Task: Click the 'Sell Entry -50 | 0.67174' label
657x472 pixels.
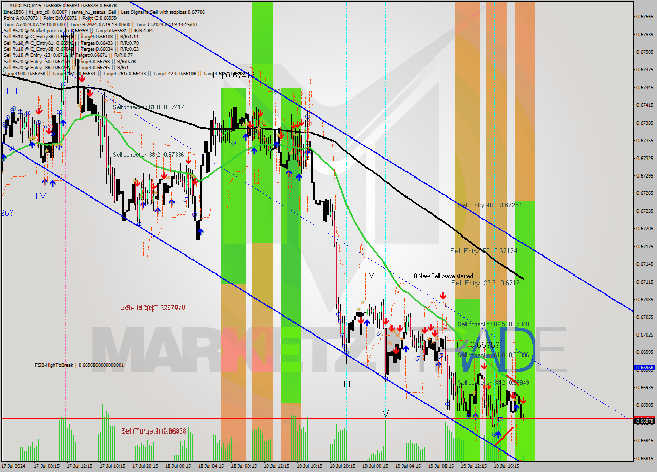Action: [484, 251]
